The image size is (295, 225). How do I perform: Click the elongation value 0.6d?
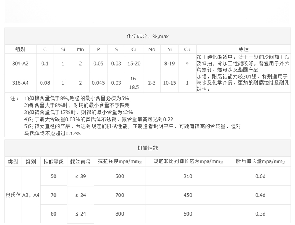(x=260, y=177)
